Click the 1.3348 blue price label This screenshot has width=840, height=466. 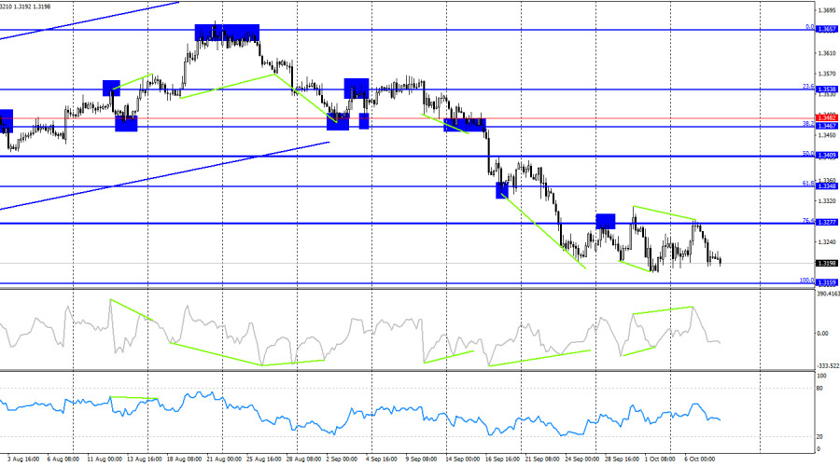coord(826,186)
